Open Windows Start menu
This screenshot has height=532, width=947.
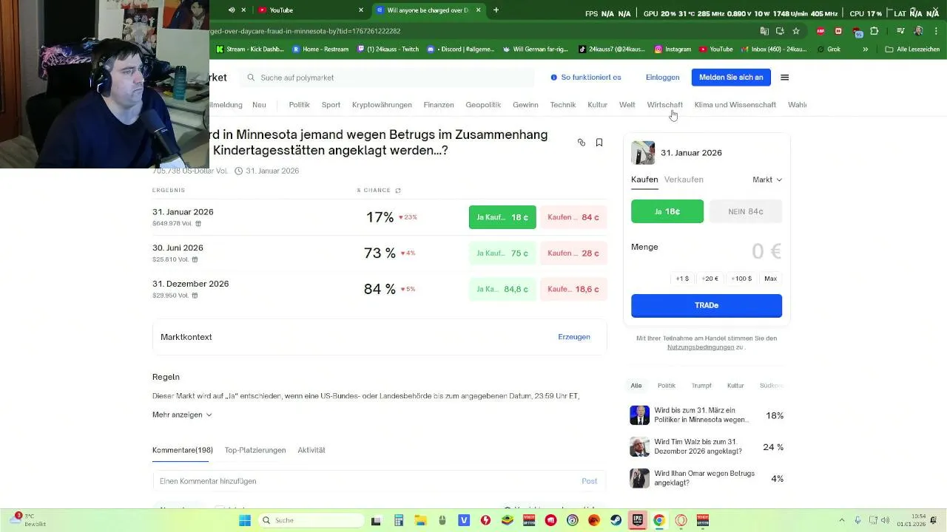[245, 520]
